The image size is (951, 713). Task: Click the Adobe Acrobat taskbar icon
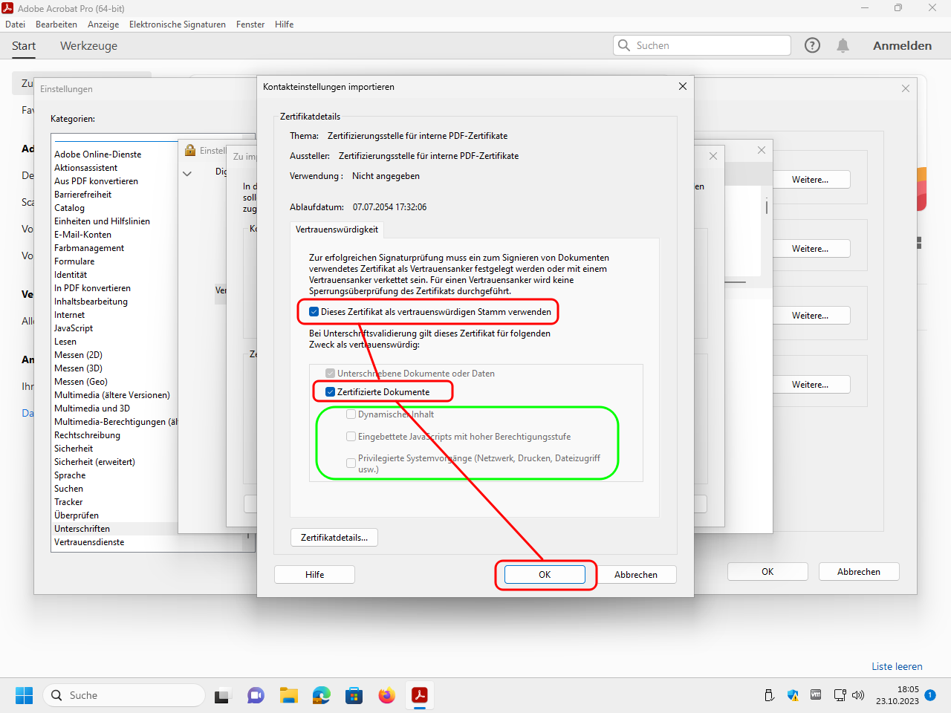420,695
